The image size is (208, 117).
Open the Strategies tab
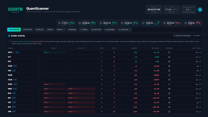(110, 30)
